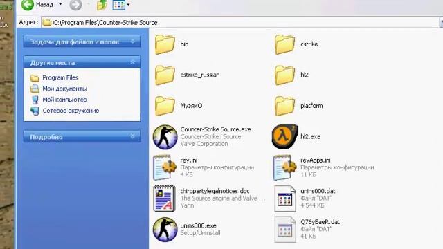
Task: Go up one folder level icon
Action: pyautogui.click(x=102, y=5)
